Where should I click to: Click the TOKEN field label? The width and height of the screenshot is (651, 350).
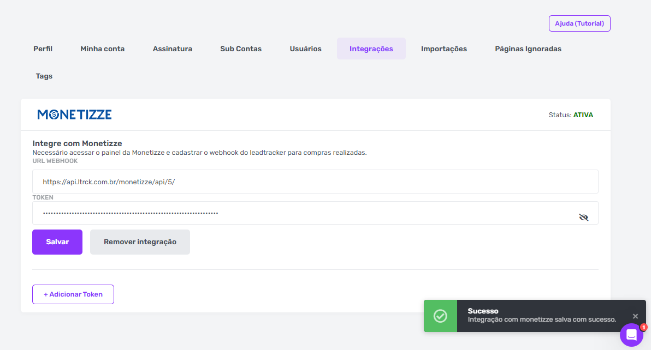[43, 197]
